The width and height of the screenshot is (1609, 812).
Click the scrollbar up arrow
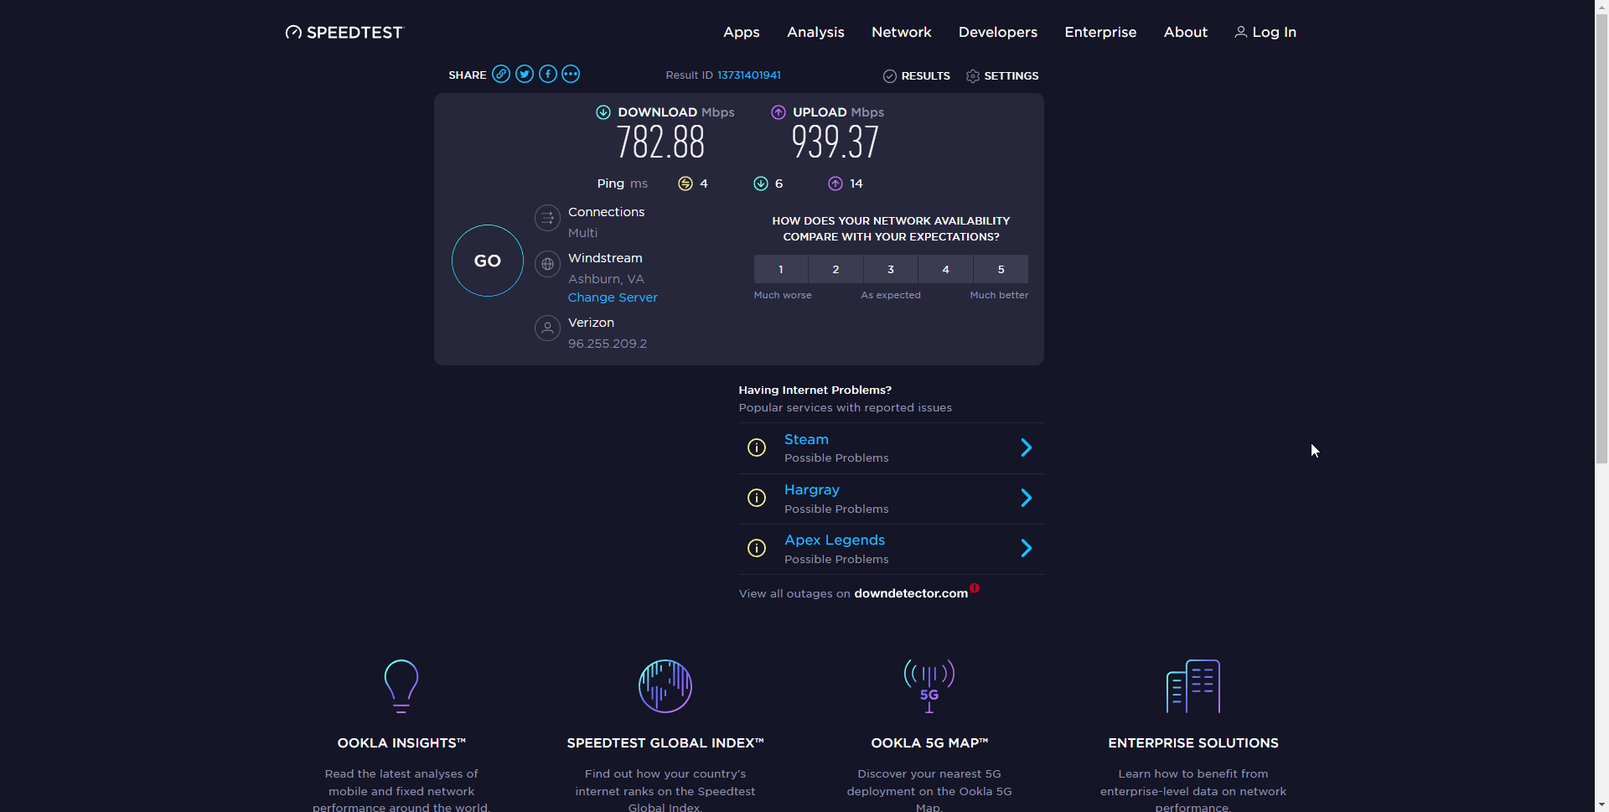1601,6
